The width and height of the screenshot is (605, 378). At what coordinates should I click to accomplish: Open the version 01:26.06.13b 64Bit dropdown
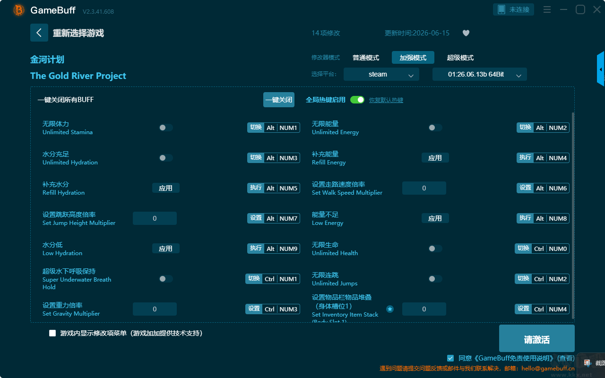click(480, 74)
